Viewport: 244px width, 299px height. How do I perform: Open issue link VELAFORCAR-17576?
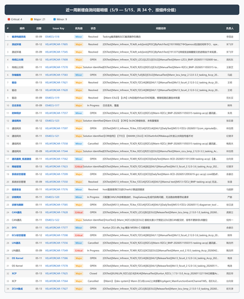tap(57, 190)
